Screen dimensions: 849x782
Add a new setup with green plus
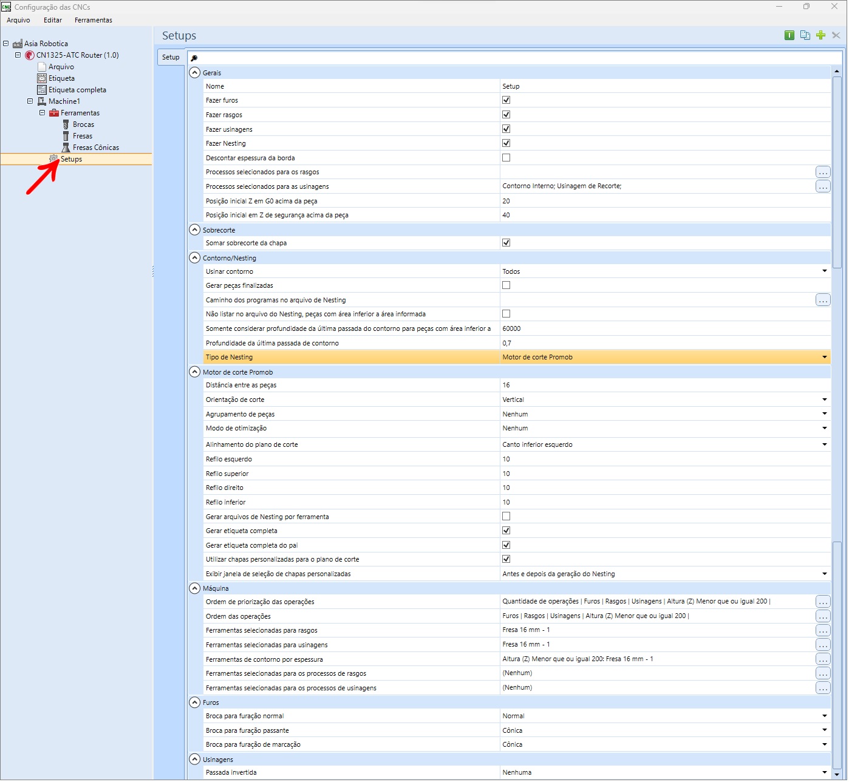(822, 35)
